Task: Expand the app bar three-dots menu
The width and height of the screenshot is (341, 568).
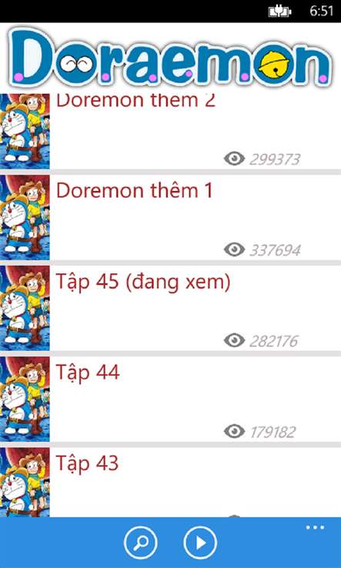Action: pos(315,527)
